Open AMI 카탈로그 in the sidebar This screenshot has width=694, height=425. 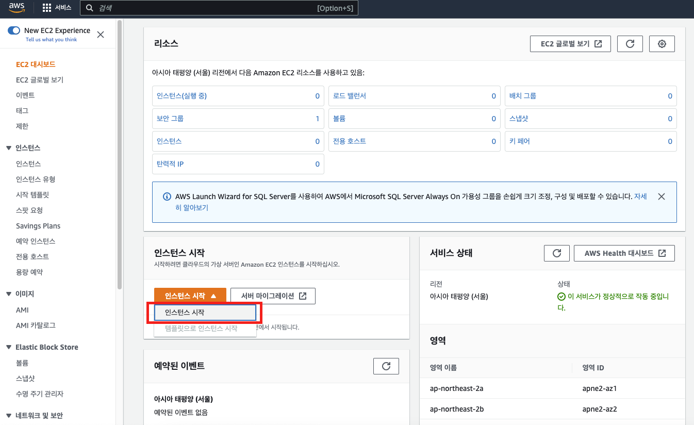pos(36,325)
